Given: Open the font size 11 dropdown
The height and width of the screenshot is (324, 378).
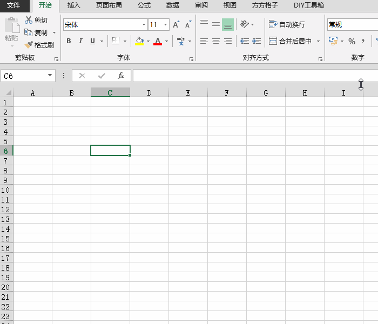Looking at the screenshot, I should [x=165, y=24].
